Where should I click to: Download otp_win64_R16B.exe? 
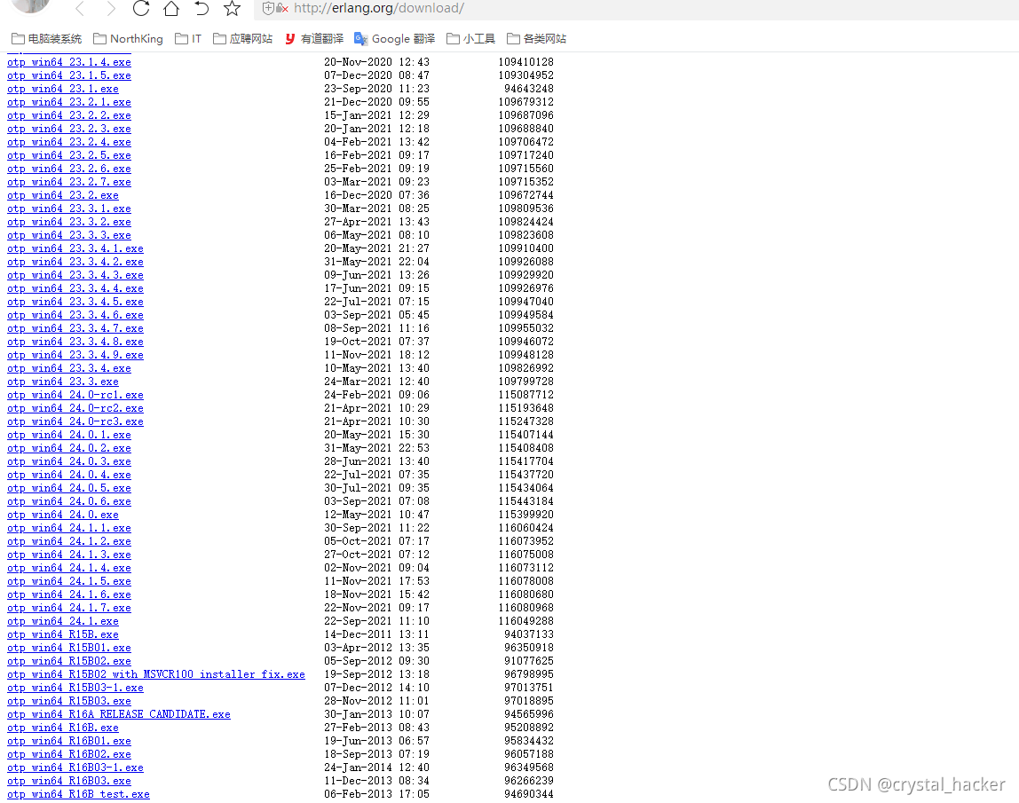pos(63,728)
